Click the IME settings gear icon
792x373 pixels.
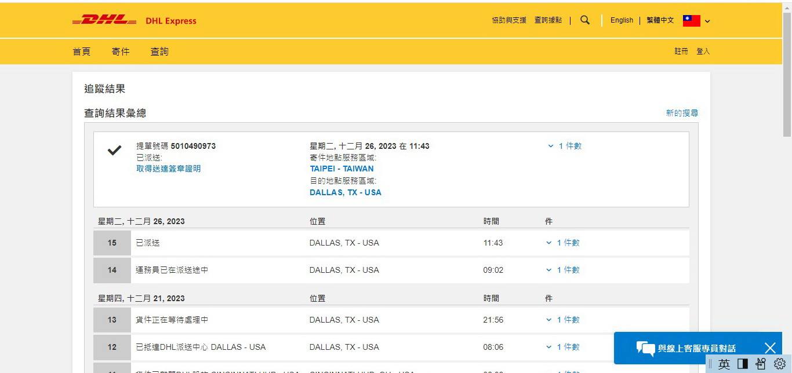[779, 364]
